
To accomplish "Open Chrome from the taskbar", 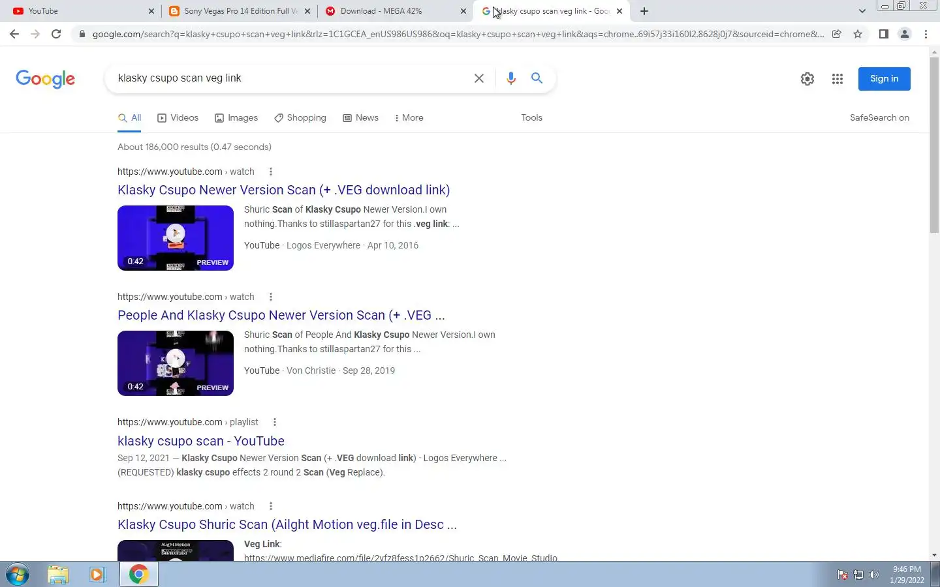I will 138,575.
